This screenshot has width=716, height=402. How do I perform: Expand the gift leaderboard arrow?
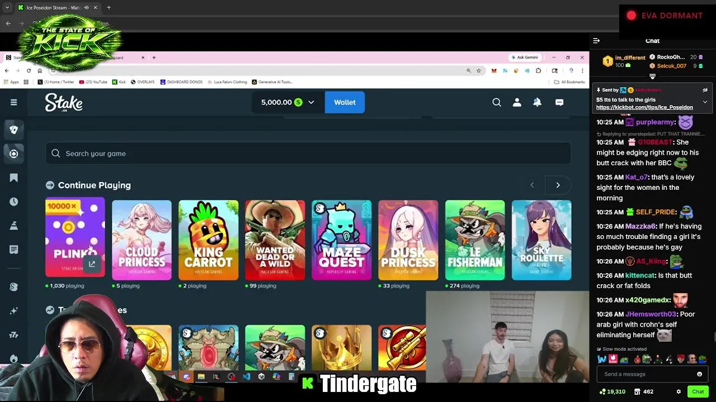(x=652, y=76)
